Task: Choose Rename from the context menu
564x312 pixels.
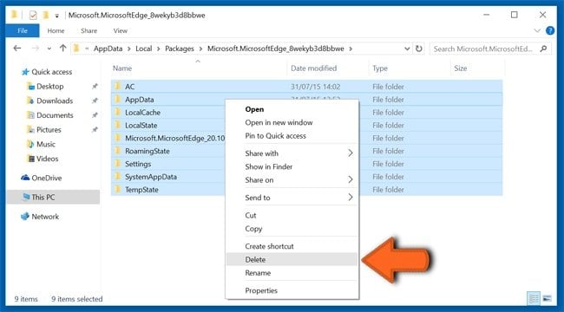Action: 292,273
